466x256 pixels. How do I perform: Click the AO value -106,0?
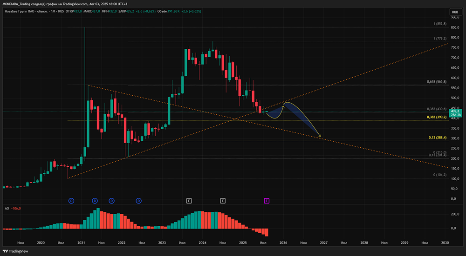click(16, 209)
